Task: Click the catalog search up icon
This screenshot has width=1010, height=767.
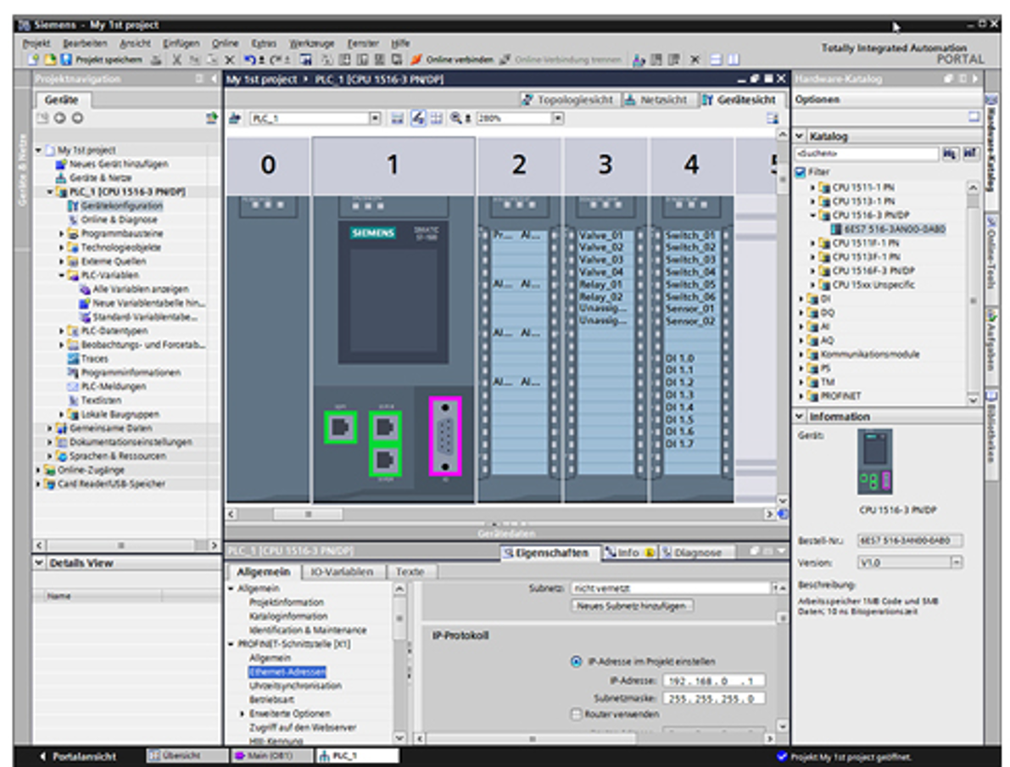Action: click(971, 154)
